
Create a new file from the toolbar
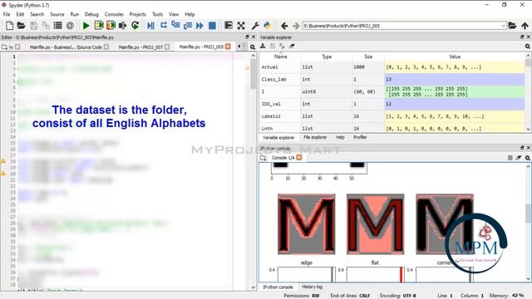pos(10,26)
